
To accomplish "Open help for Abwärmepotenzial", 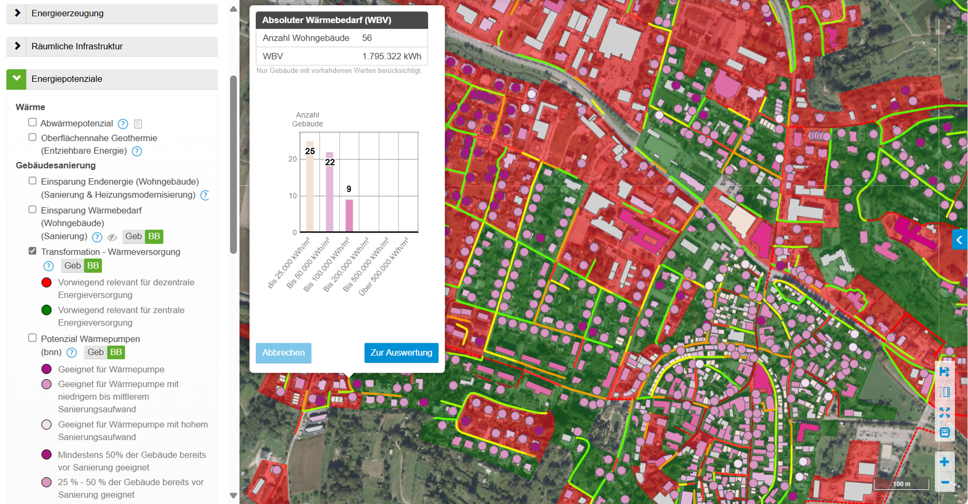I will point(123,124).
